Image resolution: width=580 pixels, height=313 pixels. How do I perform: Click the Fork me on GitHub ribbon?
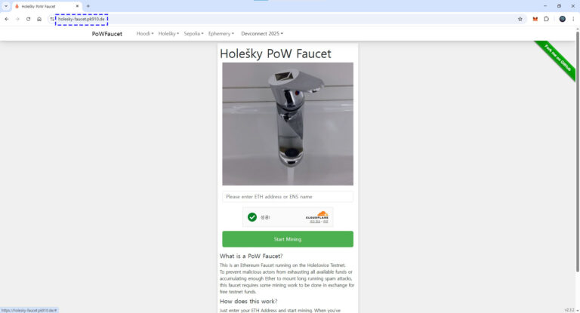[x=558, y=58]
